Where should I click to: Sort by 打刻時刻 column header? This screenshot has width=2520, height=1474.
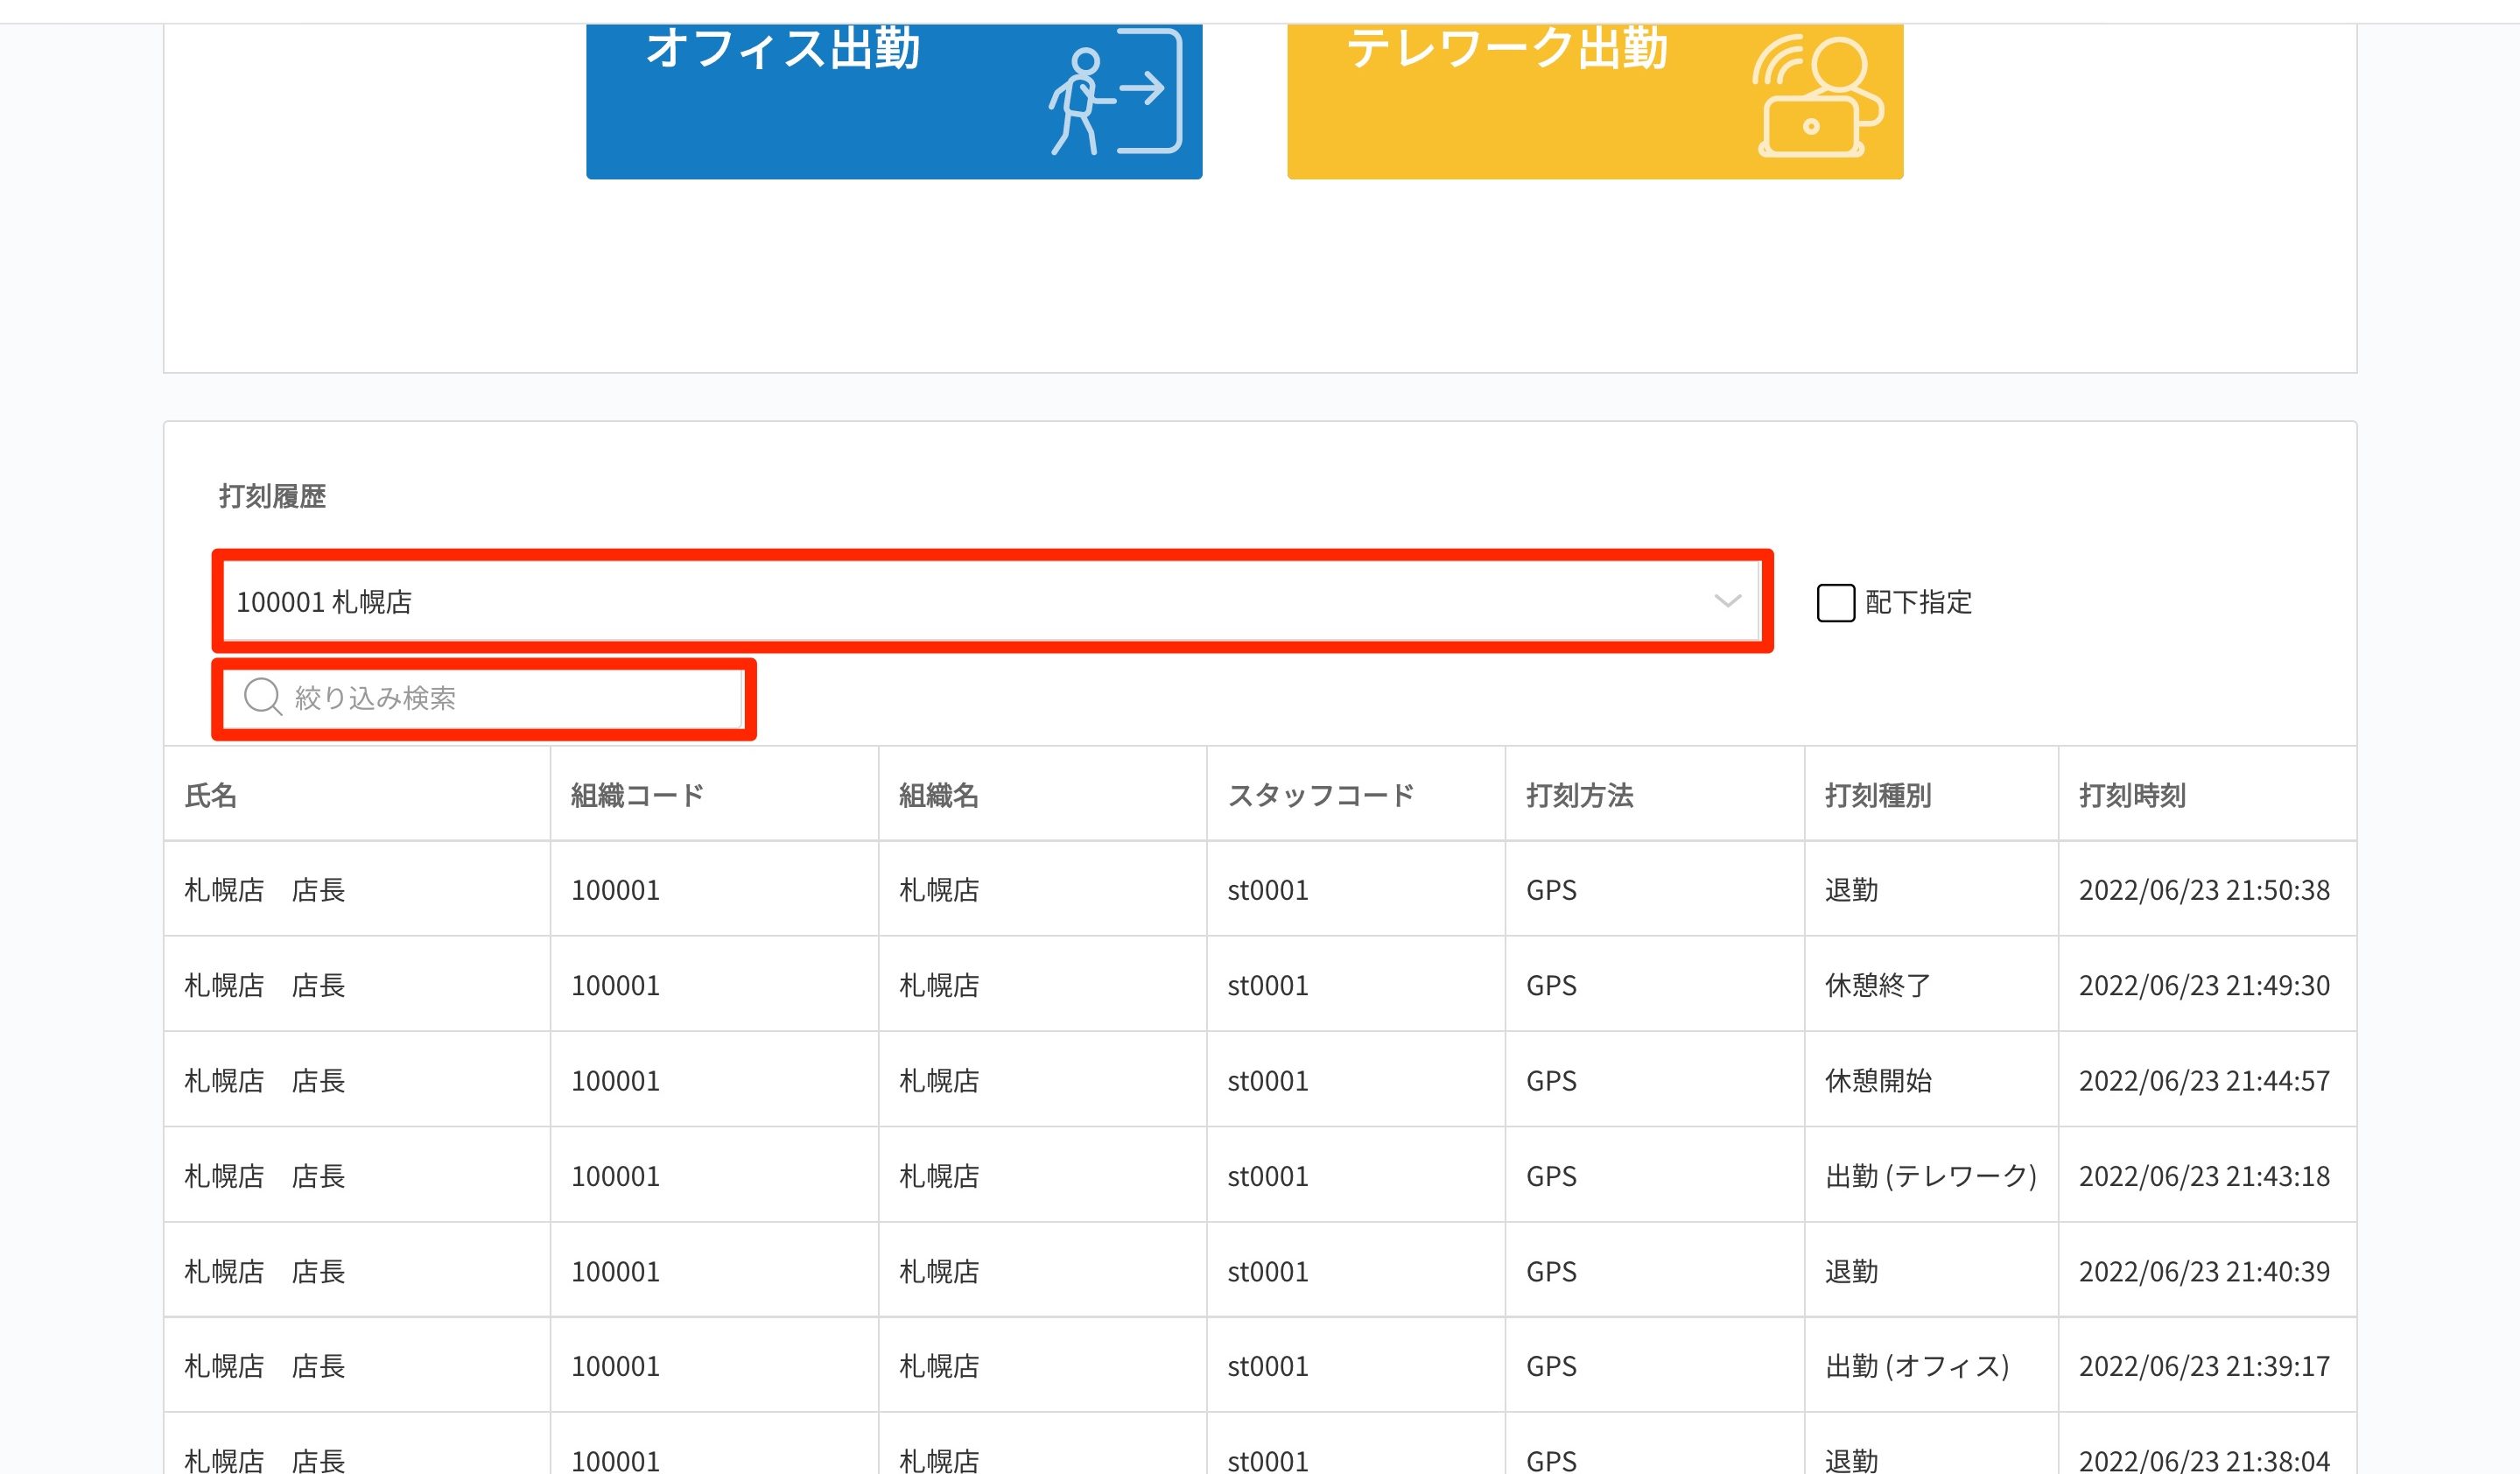pos(2131,796)
